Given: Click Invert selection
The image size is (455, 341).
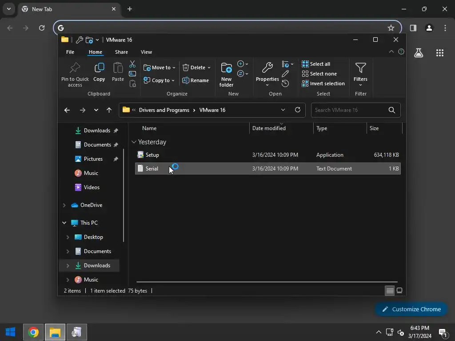Looking at the screenshot, I should coord(323,83).
